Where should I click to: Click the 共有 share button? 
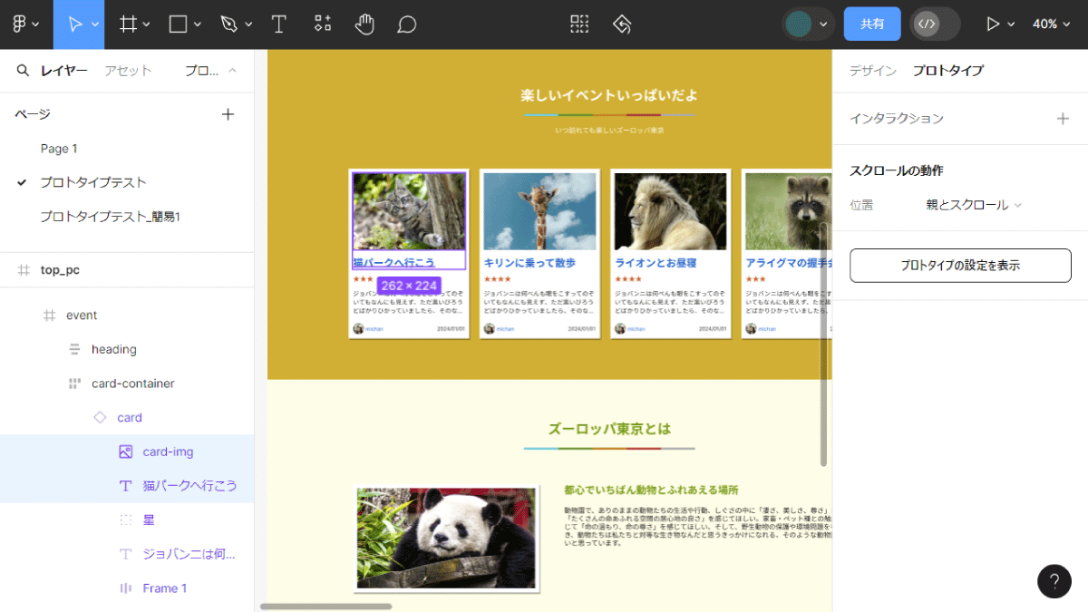pyautogui.click(x=872, y=24)
